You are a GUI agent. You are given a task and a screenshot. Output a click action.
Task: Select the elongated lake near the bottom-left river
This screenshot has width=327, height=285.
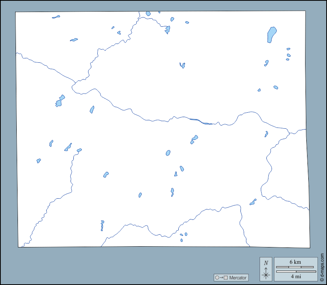click(x=102, y=225)
